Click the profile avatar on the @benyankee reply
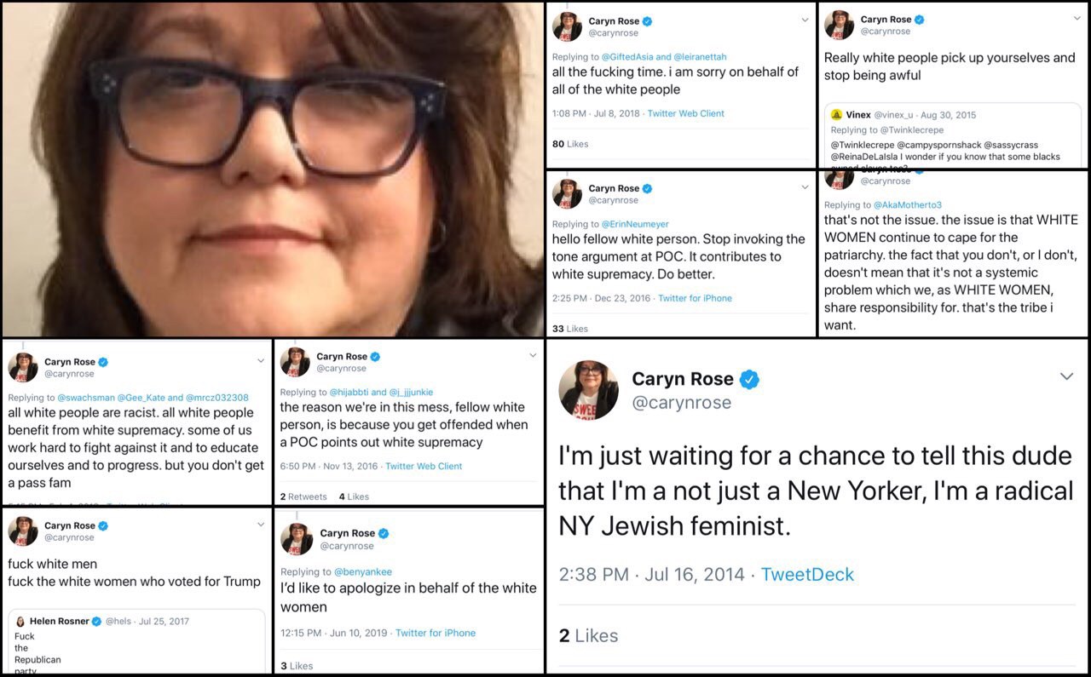The width and height of the screenshot is (1091, 677). pyautogui.click(x=296, y=539)
